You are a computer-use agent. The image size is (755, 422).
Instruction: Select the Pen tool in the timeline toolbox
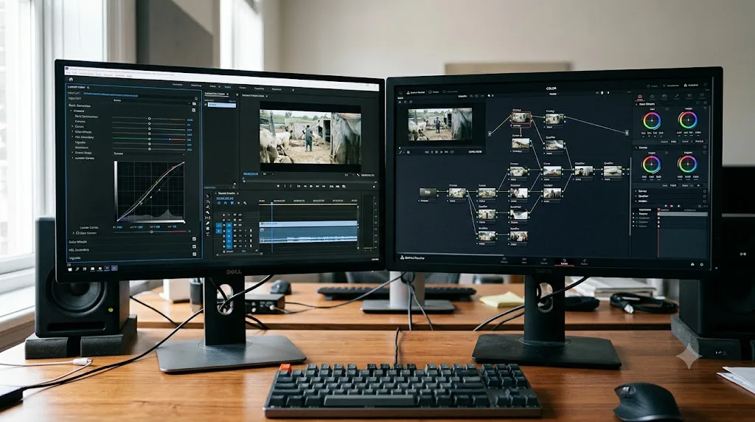pos(207,223)
